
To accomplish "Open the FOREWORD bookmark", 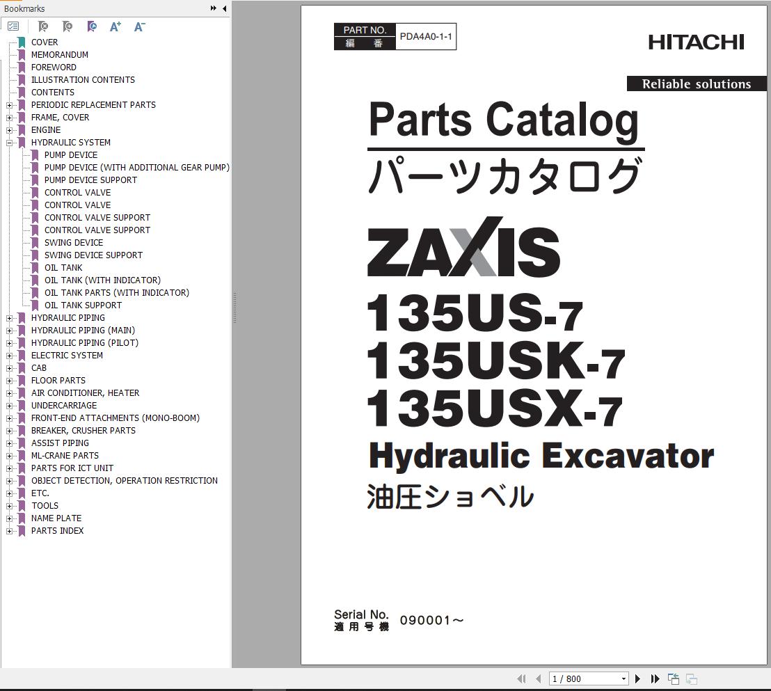I will [54, 67].
